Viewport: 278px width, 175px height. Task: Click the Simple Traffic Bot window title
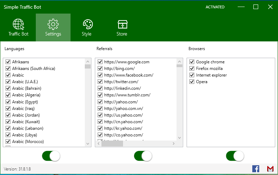click(22, 7)
